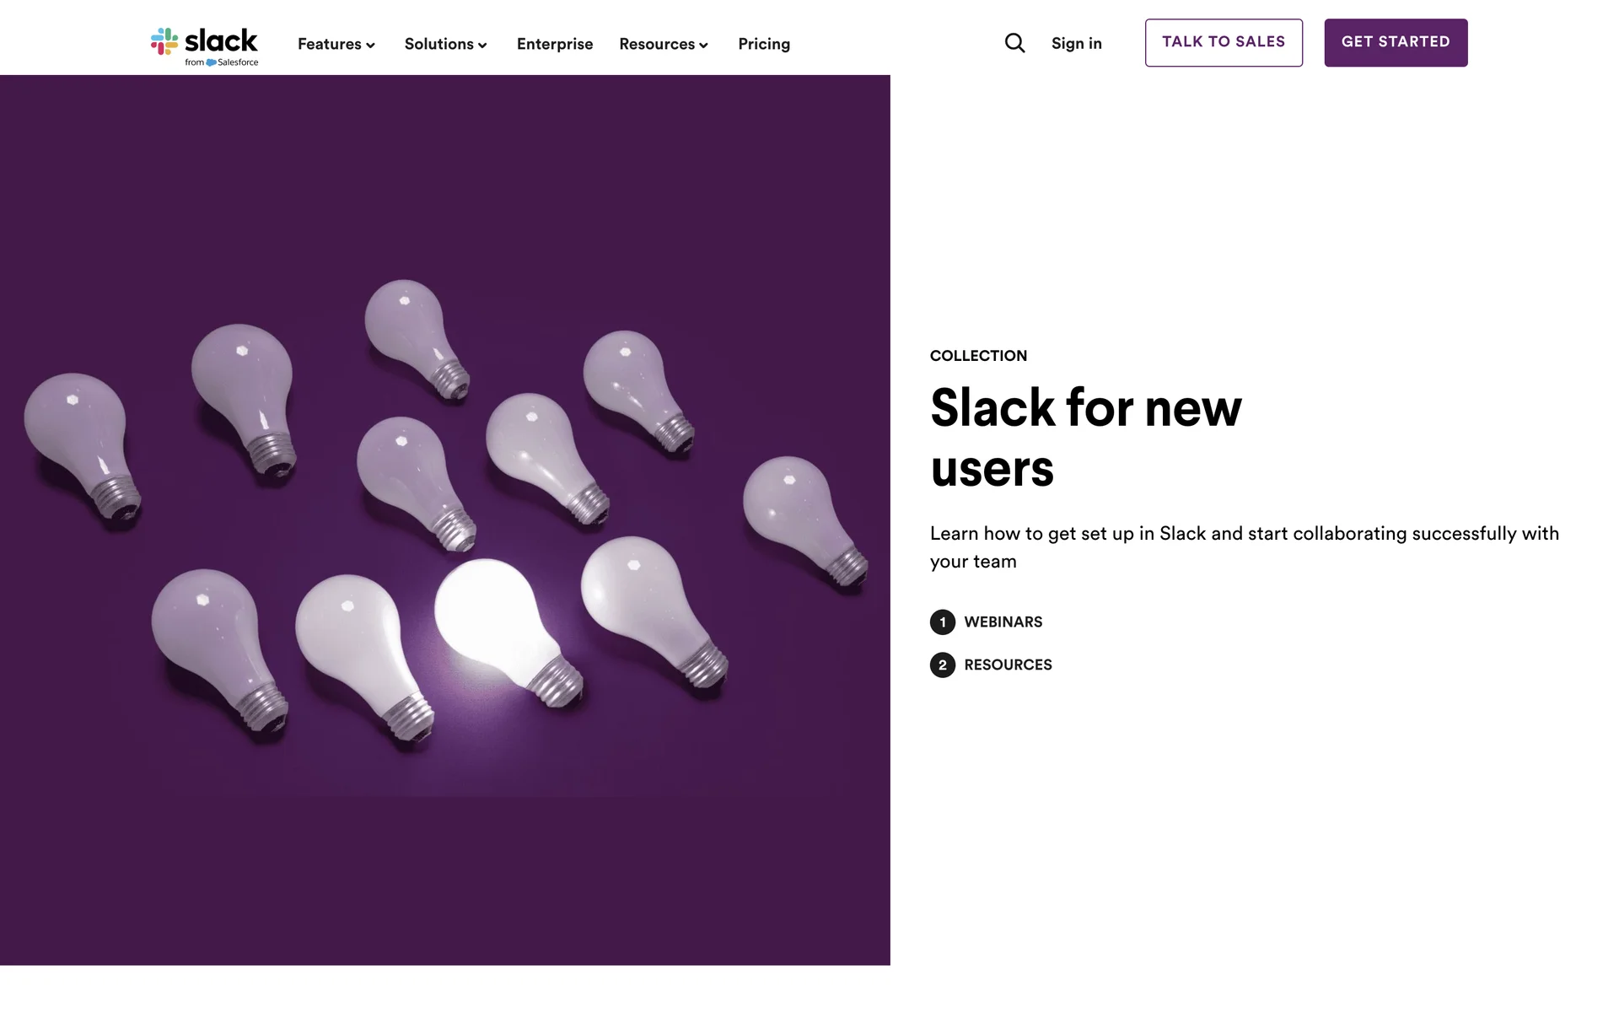1619x1012 pixels.
Task: Click the "Slack for new users" heading
Action: tap(1085, 438)
